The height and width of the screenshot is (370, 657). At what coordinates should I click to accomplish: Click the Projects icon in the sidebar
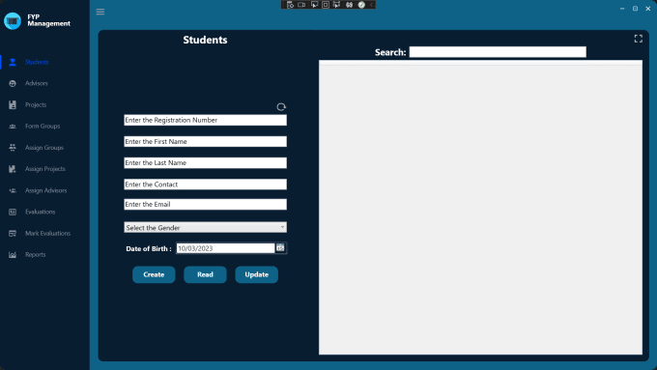coord(13,104)
